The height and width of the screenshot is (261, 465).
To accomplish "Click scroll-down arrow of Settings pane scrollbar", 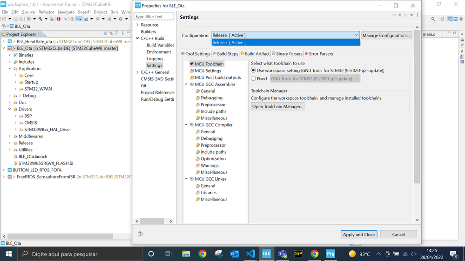I will tap(417, 220).
